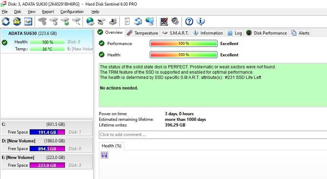Click the green Health 100 % bar under ADATA SU630
The image size is (327, 179).
pos(47,42)
